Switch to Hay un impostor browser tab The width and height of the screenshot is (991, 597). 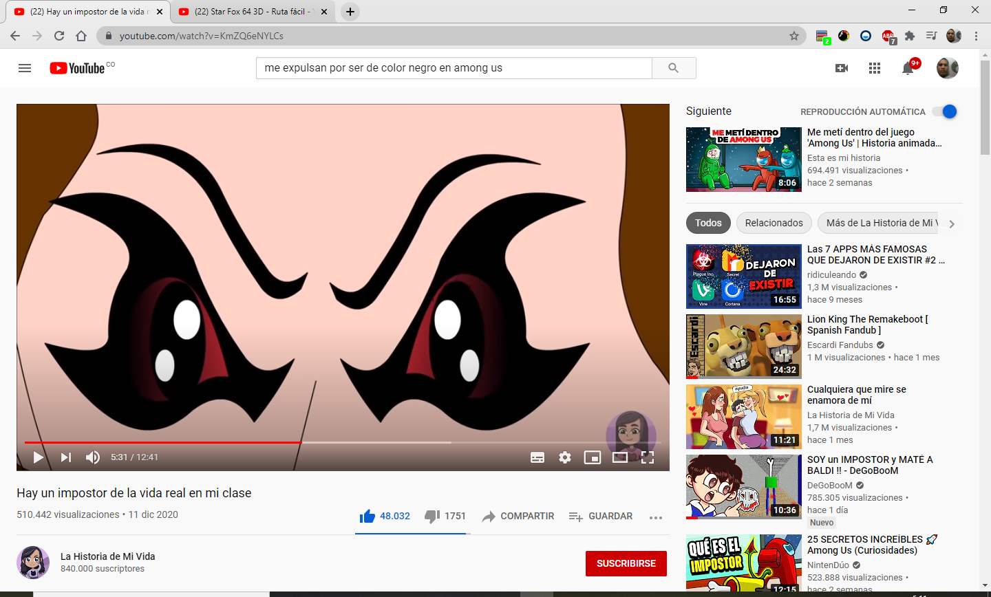coord(89,12)
